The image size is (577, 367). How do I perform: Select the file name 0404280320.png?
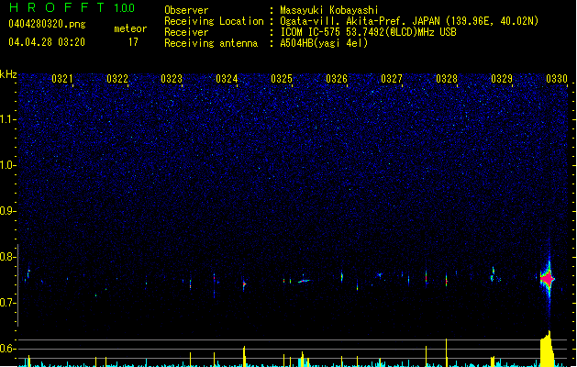click(47, 24)
